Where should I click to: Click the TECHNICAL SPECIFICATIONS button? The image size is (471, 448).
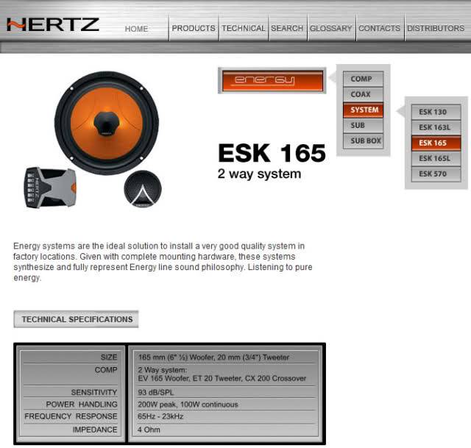(76, 319)
